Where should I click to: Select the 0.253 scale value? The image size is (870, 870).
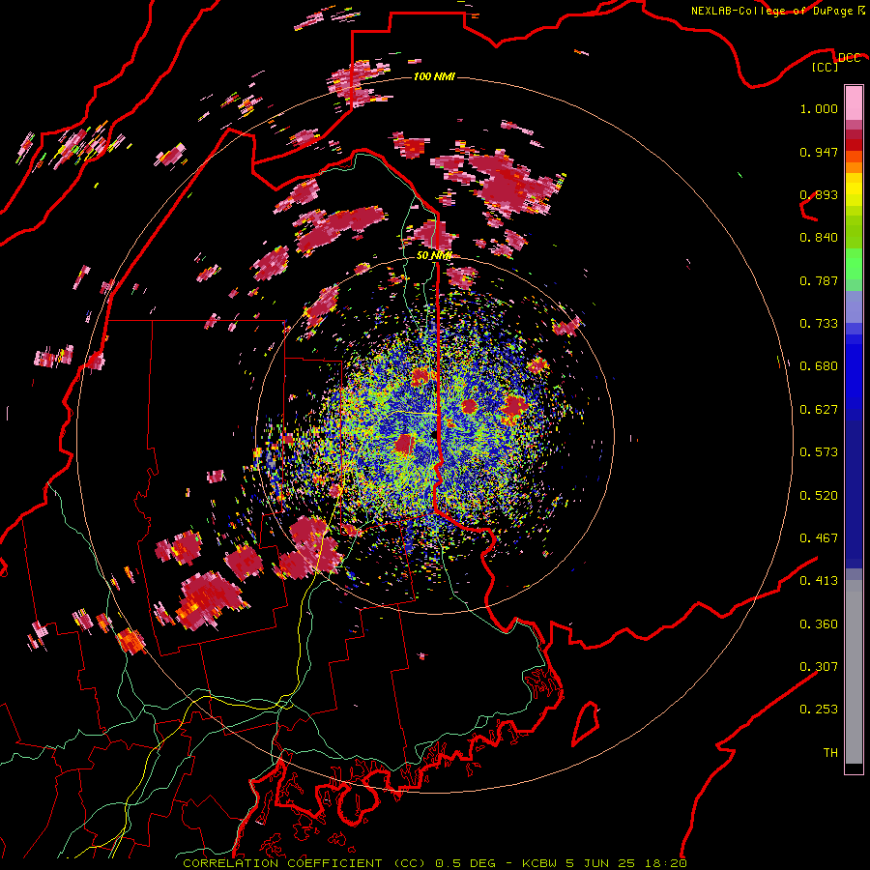pyautogui.click(x=819, y=710)
